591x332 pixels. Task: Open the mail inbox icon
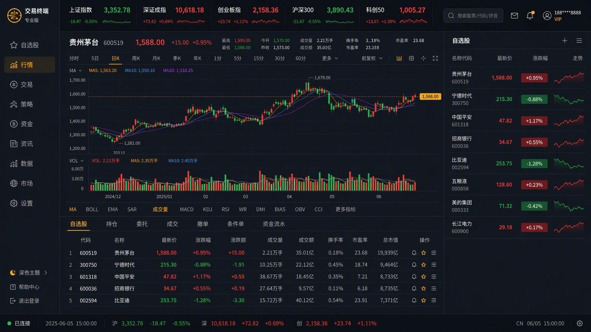(x=514, y=16)
